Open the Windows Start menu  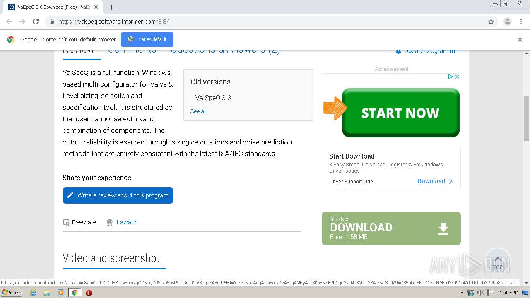pyautogui.click(x=12, y=292)
